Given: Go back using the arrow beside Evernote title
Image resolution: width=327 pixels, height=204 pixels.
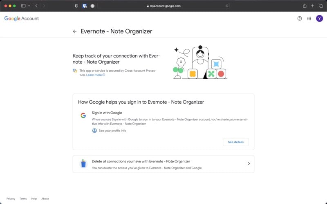Looking at the screenshot, I should click(x=75, y=31).
